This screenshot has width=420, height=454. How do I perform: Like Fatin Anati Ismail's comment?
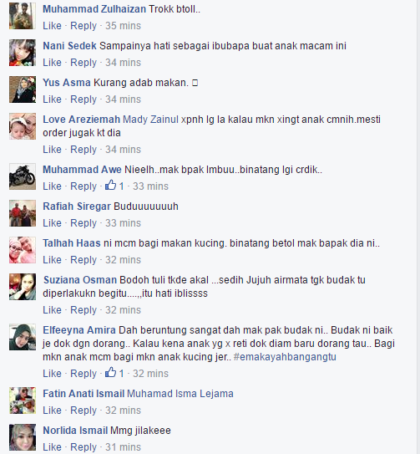(52, 411)
